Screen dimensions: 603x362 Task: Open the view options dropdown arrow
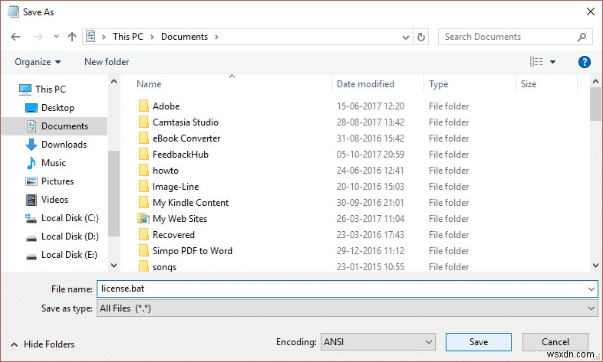point(552,62)
